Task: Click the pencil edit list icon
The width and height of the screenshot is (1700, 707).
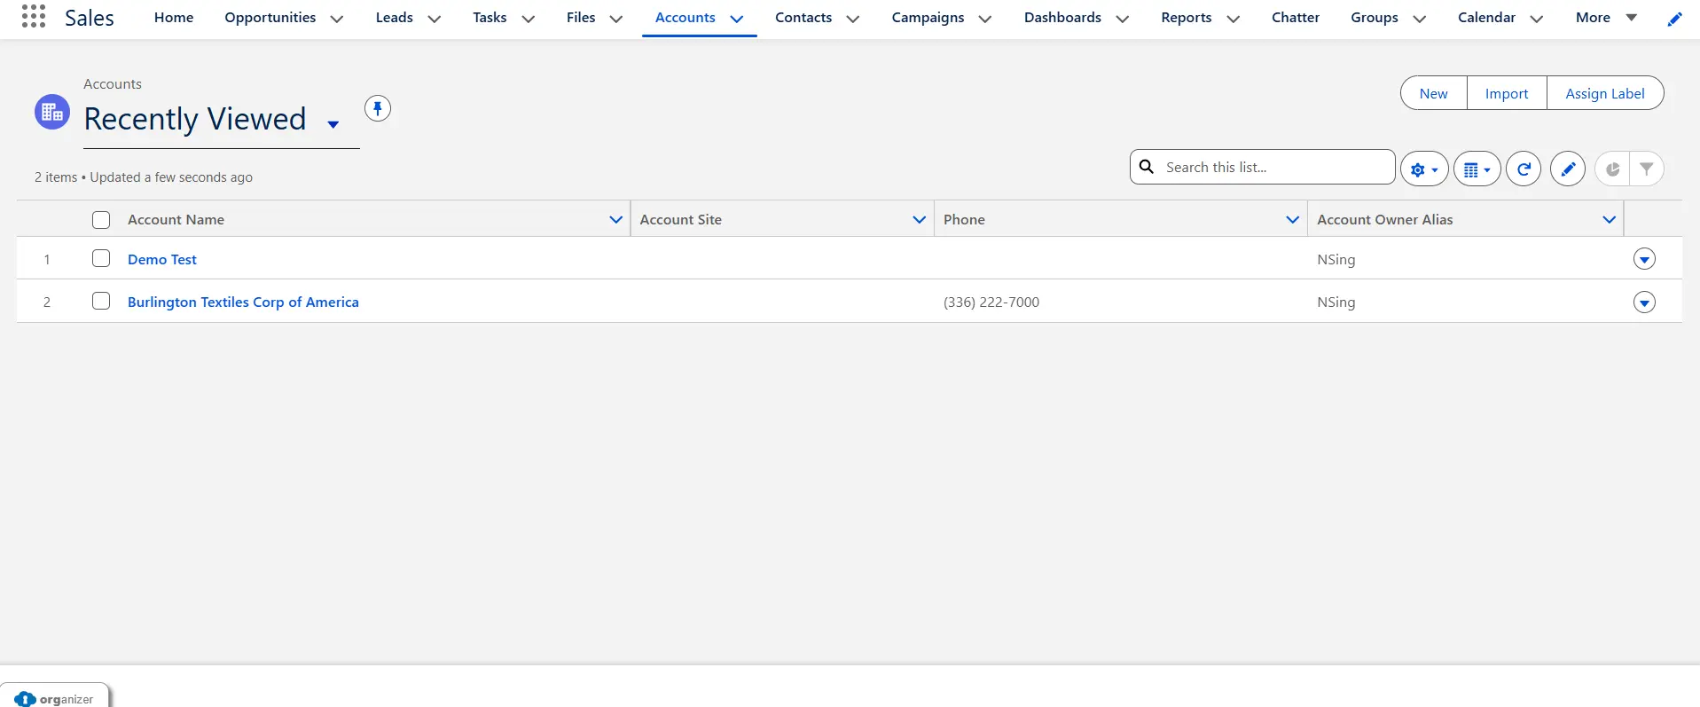Action: click(x=1568, y=169)
